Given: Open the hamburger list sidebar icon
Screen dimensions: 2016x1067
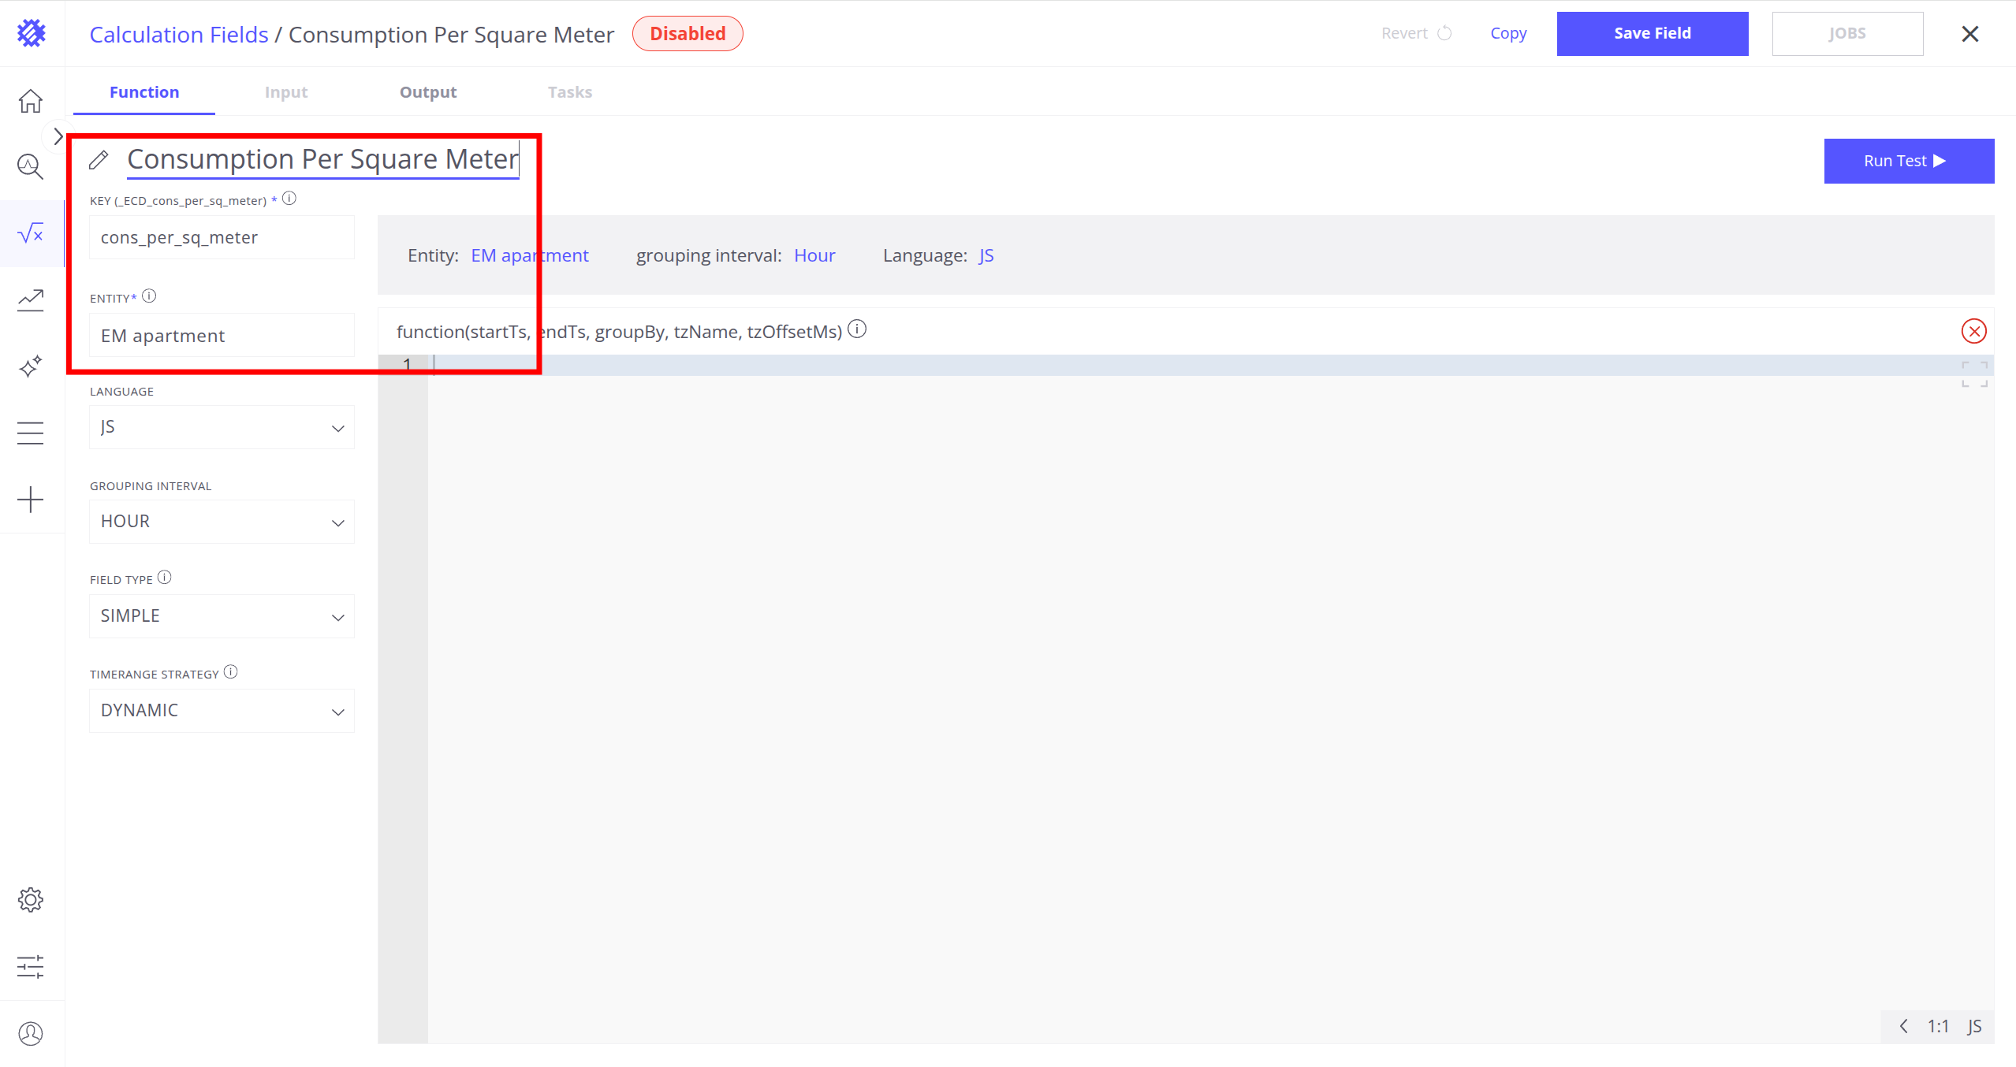Looking at the screenshot, I should click(31, 433).
